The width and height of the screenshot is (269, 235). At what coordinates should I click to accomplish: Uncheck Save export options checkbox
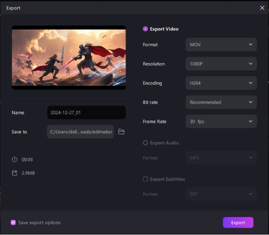[x=13, y=222]
